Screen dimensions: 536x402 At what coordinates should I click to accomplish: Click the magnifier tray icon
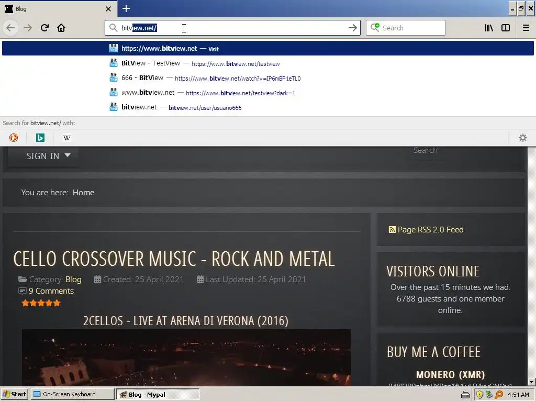click(499, 395)
